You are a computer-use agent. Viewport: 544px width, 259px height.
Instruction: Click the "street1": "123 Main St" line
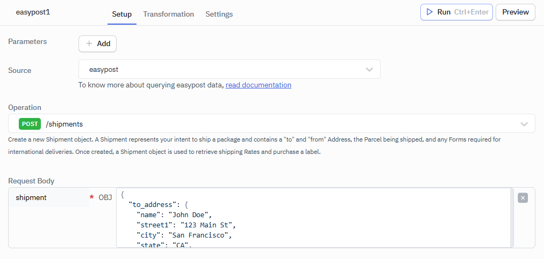pos(187,225)
